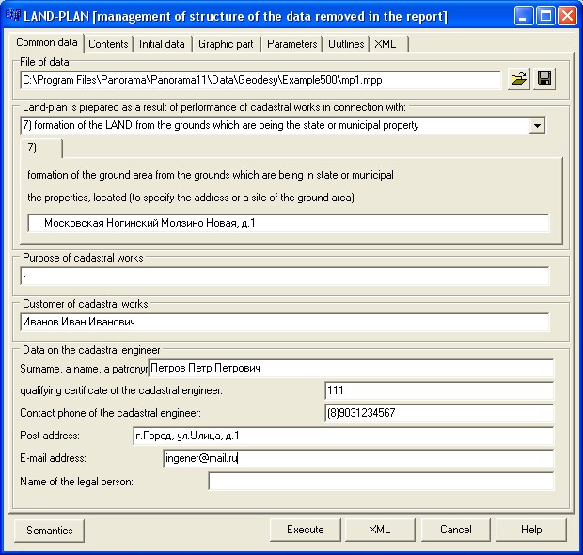Image resolution: width=583 pixels, height=555 pixels.
Task: Select the 7) sub-tab
Action: pyautogui.click(x=40, y=149)
